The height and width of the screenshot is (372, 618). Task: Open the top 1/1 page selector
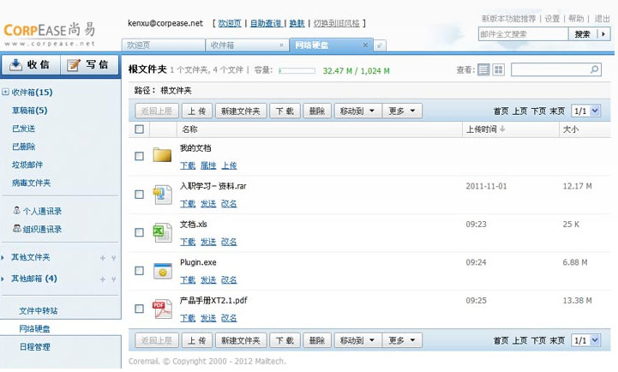pos(585,111)
